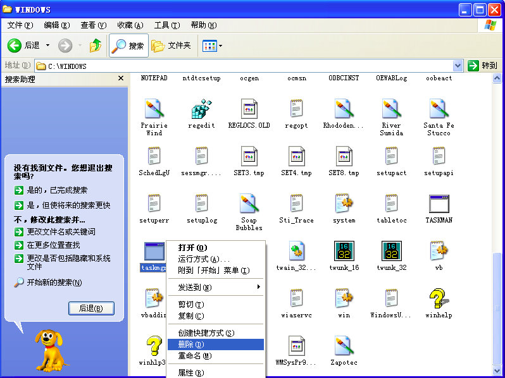Image resolution: width=505 pixels, height=378 pixels.
Task: Choose 属性(R) in context menu
Action: pyautogui.click(x=215, y=372)
